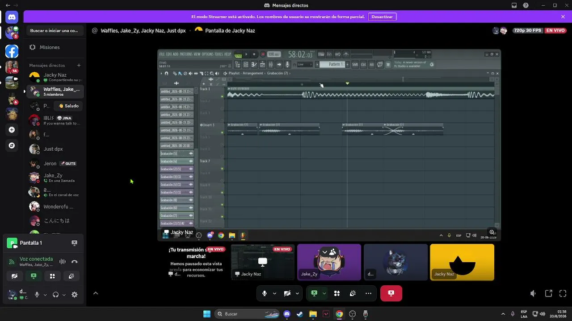Viewport: 572px width, 321px height.
Task: Toggle deafen headphones in user panel
Action: (56, 295)
